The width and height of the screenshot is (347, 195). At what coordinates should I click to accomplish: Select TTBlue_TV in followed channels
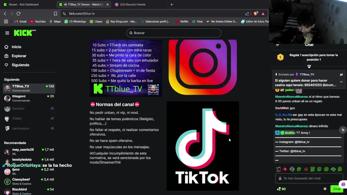29,88
